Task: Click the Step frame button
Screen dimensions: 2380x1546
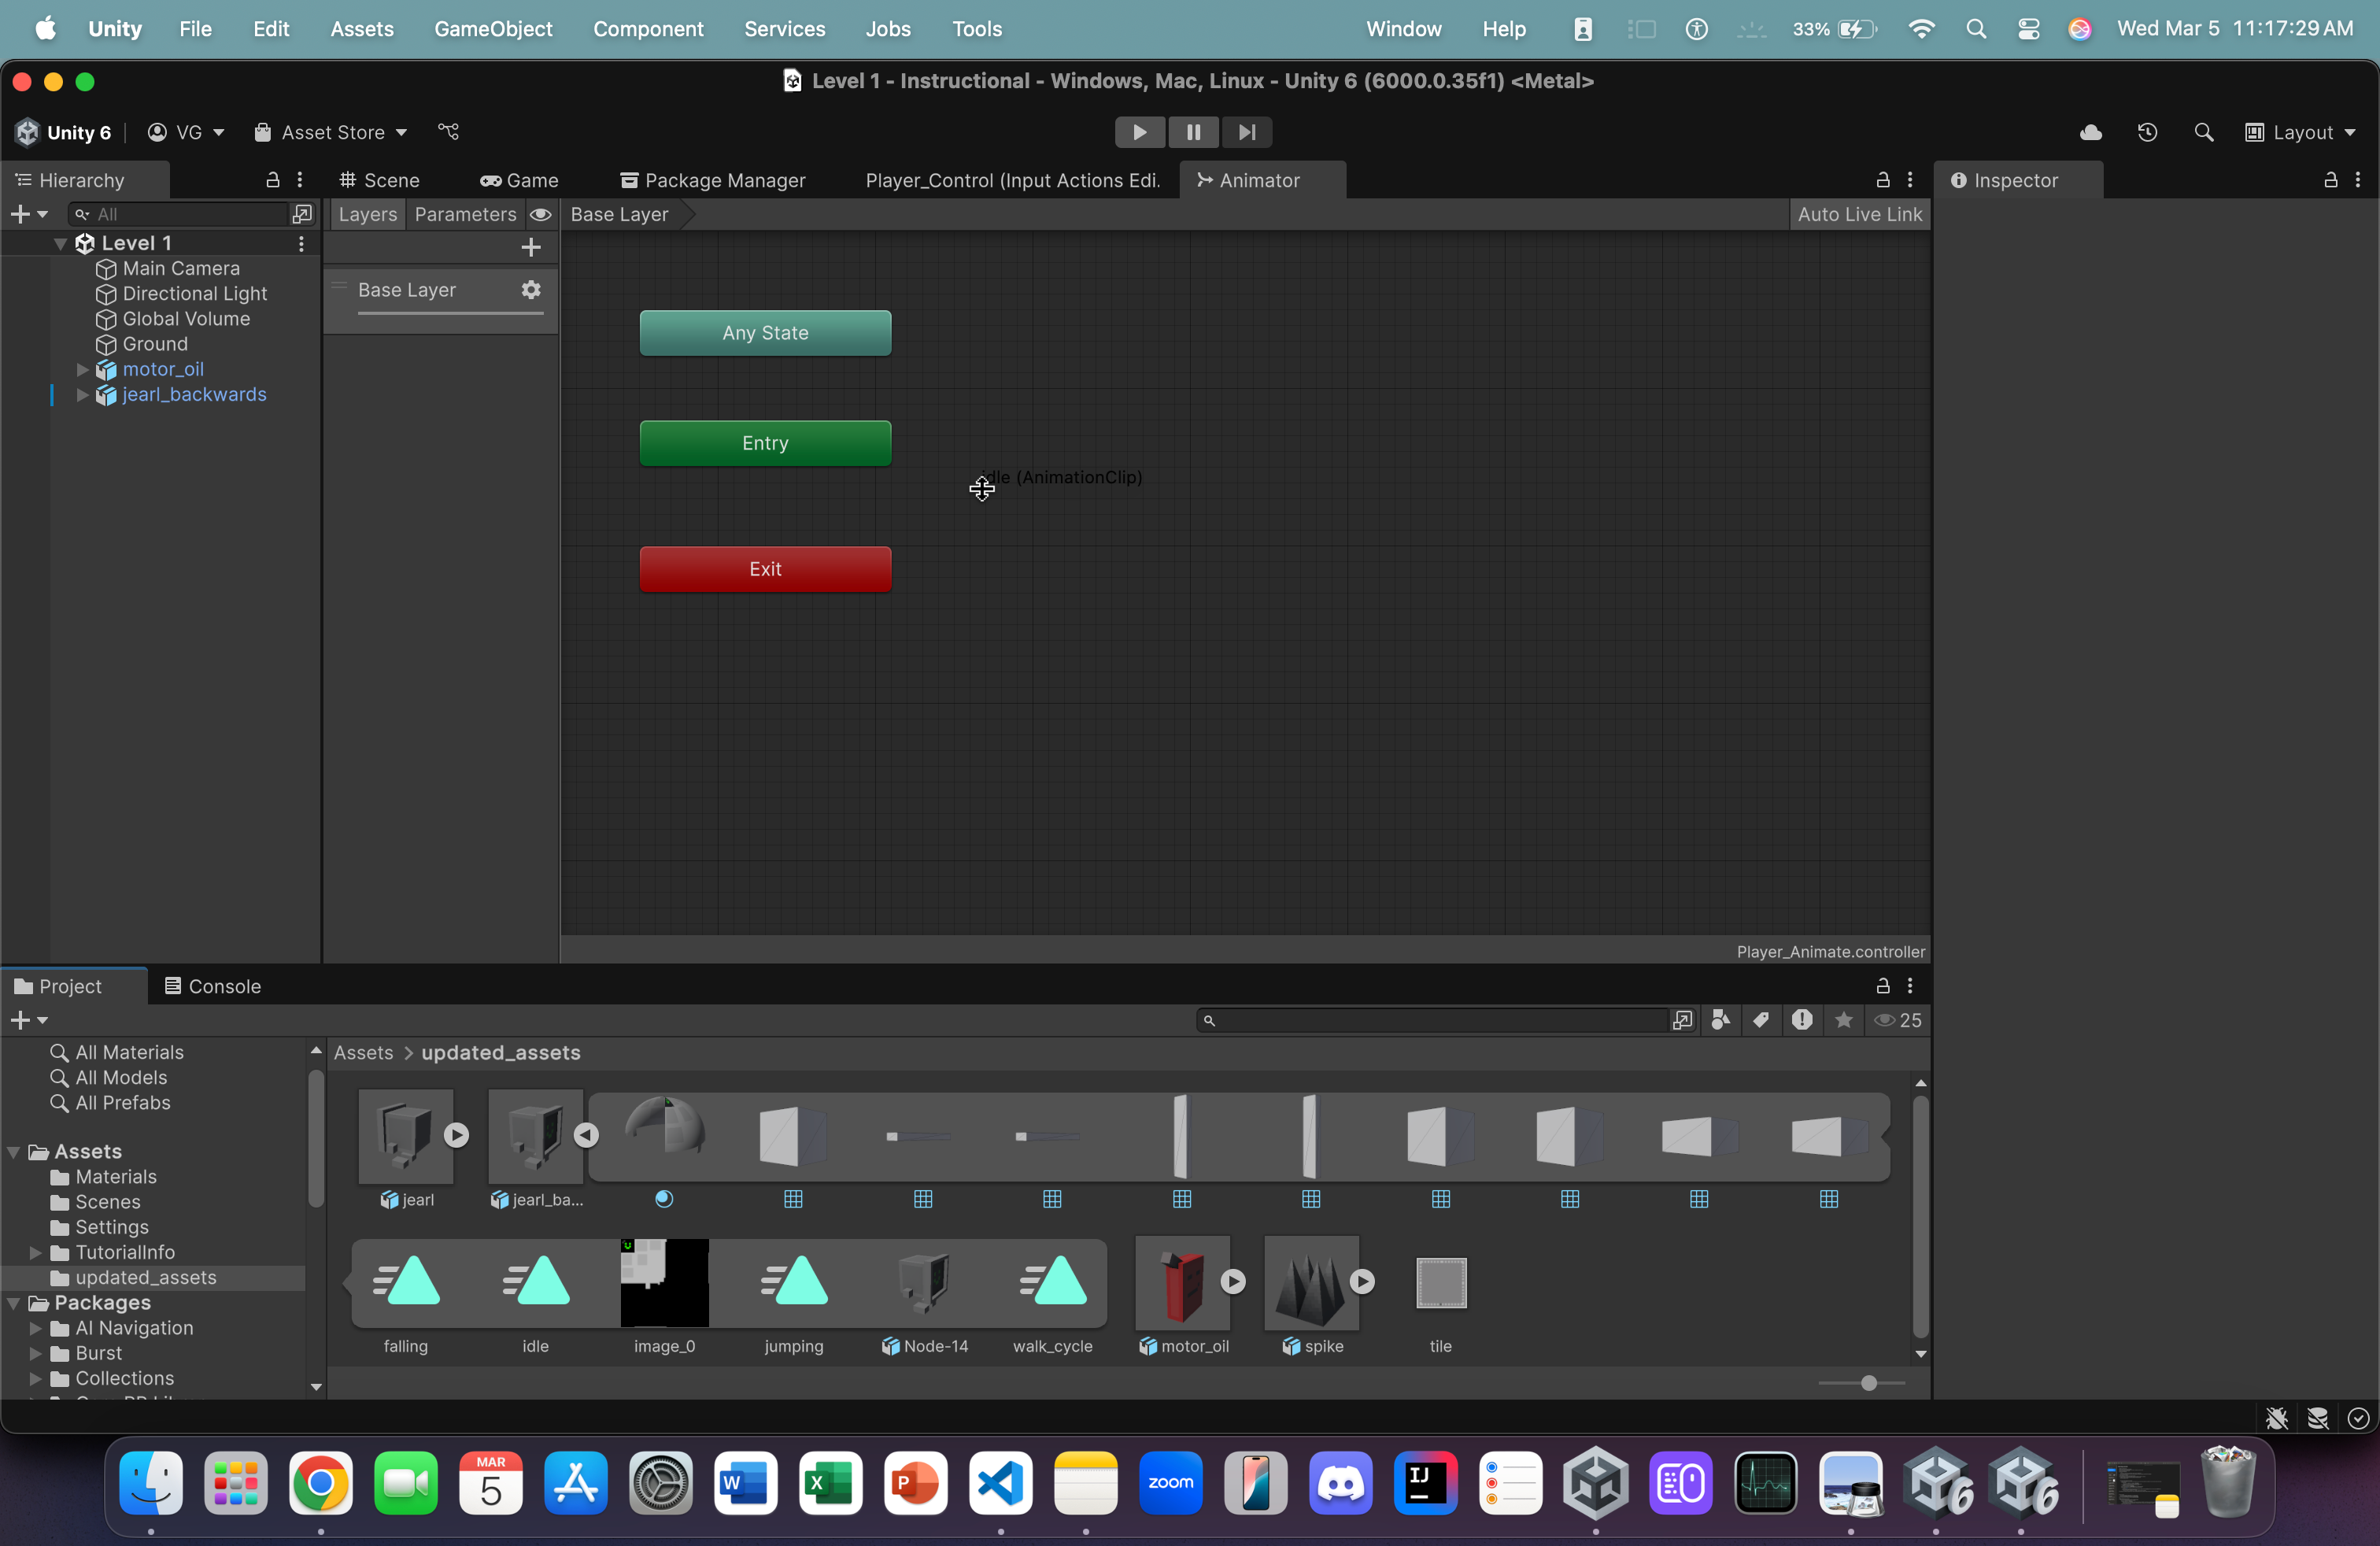Action: [1246, 132]
